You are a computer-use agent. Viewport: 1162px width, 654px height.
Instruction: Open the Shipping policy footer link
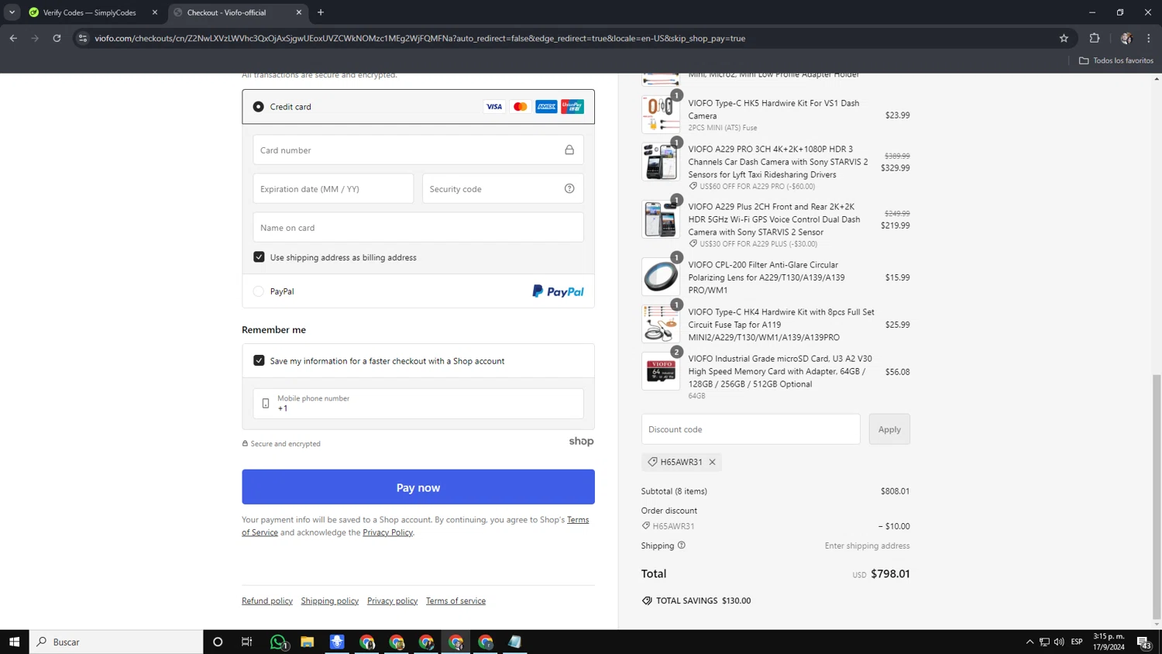330,601
